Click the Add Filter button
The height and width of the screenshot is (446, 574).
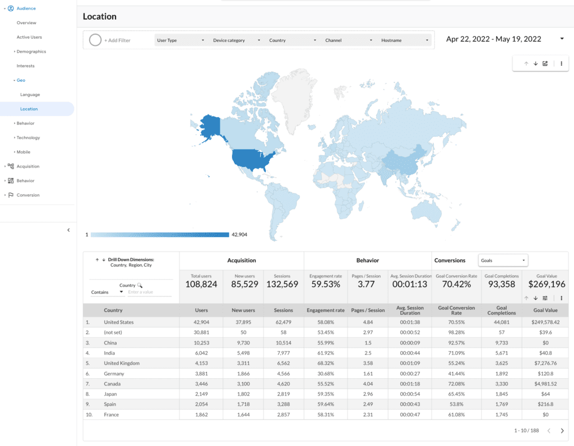[x=118, y=40]
